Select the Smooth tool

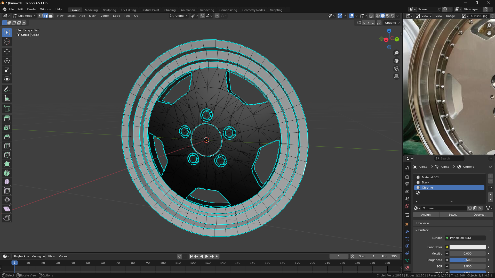(7, 182)
